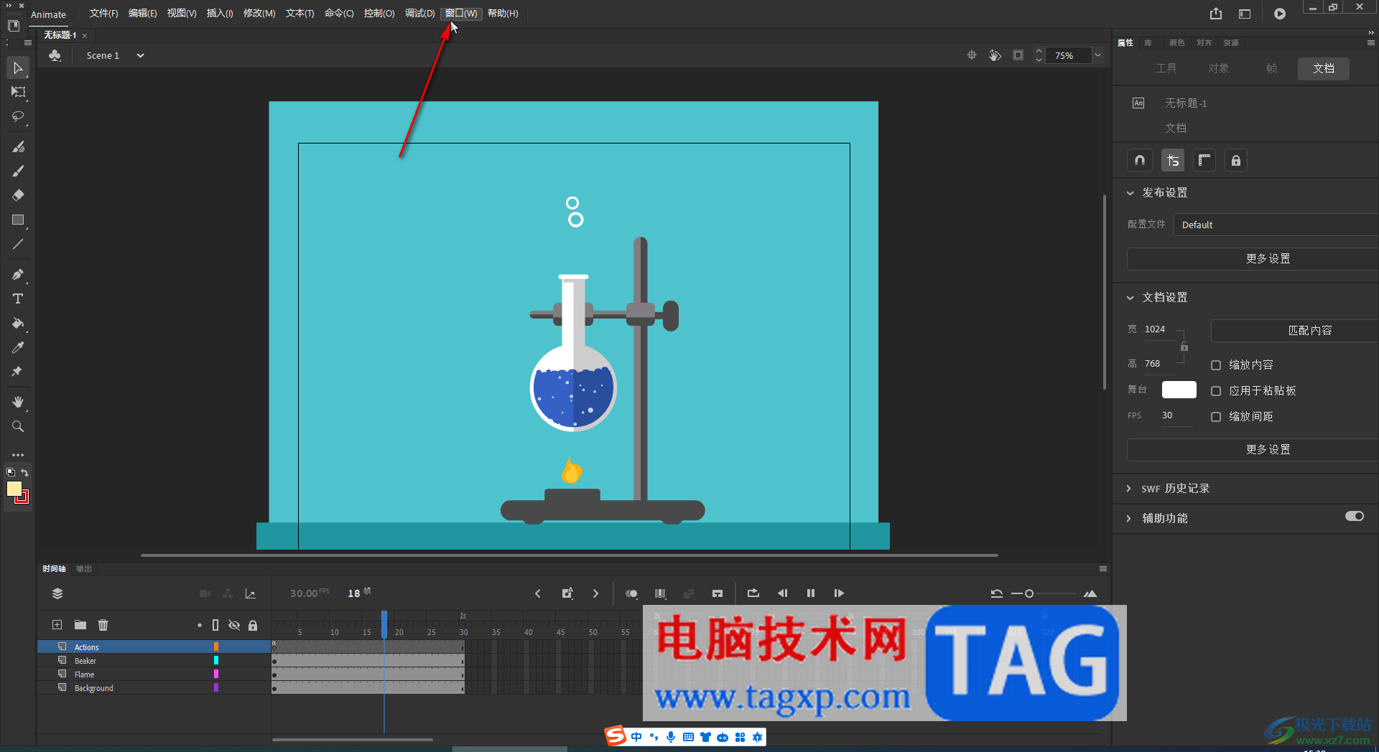This screenshot has width=1379, height=752.
Task: Expand the SWF 历史记录 section
Action: click(x=1129, y=489)
